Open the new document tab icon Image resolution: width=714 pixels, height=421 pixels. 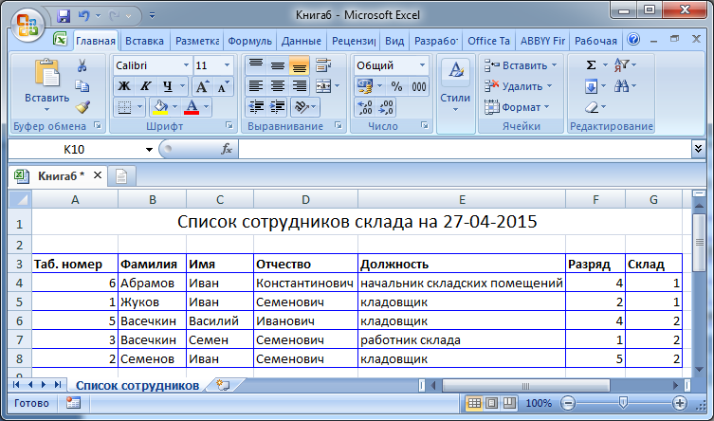point(121,176)
